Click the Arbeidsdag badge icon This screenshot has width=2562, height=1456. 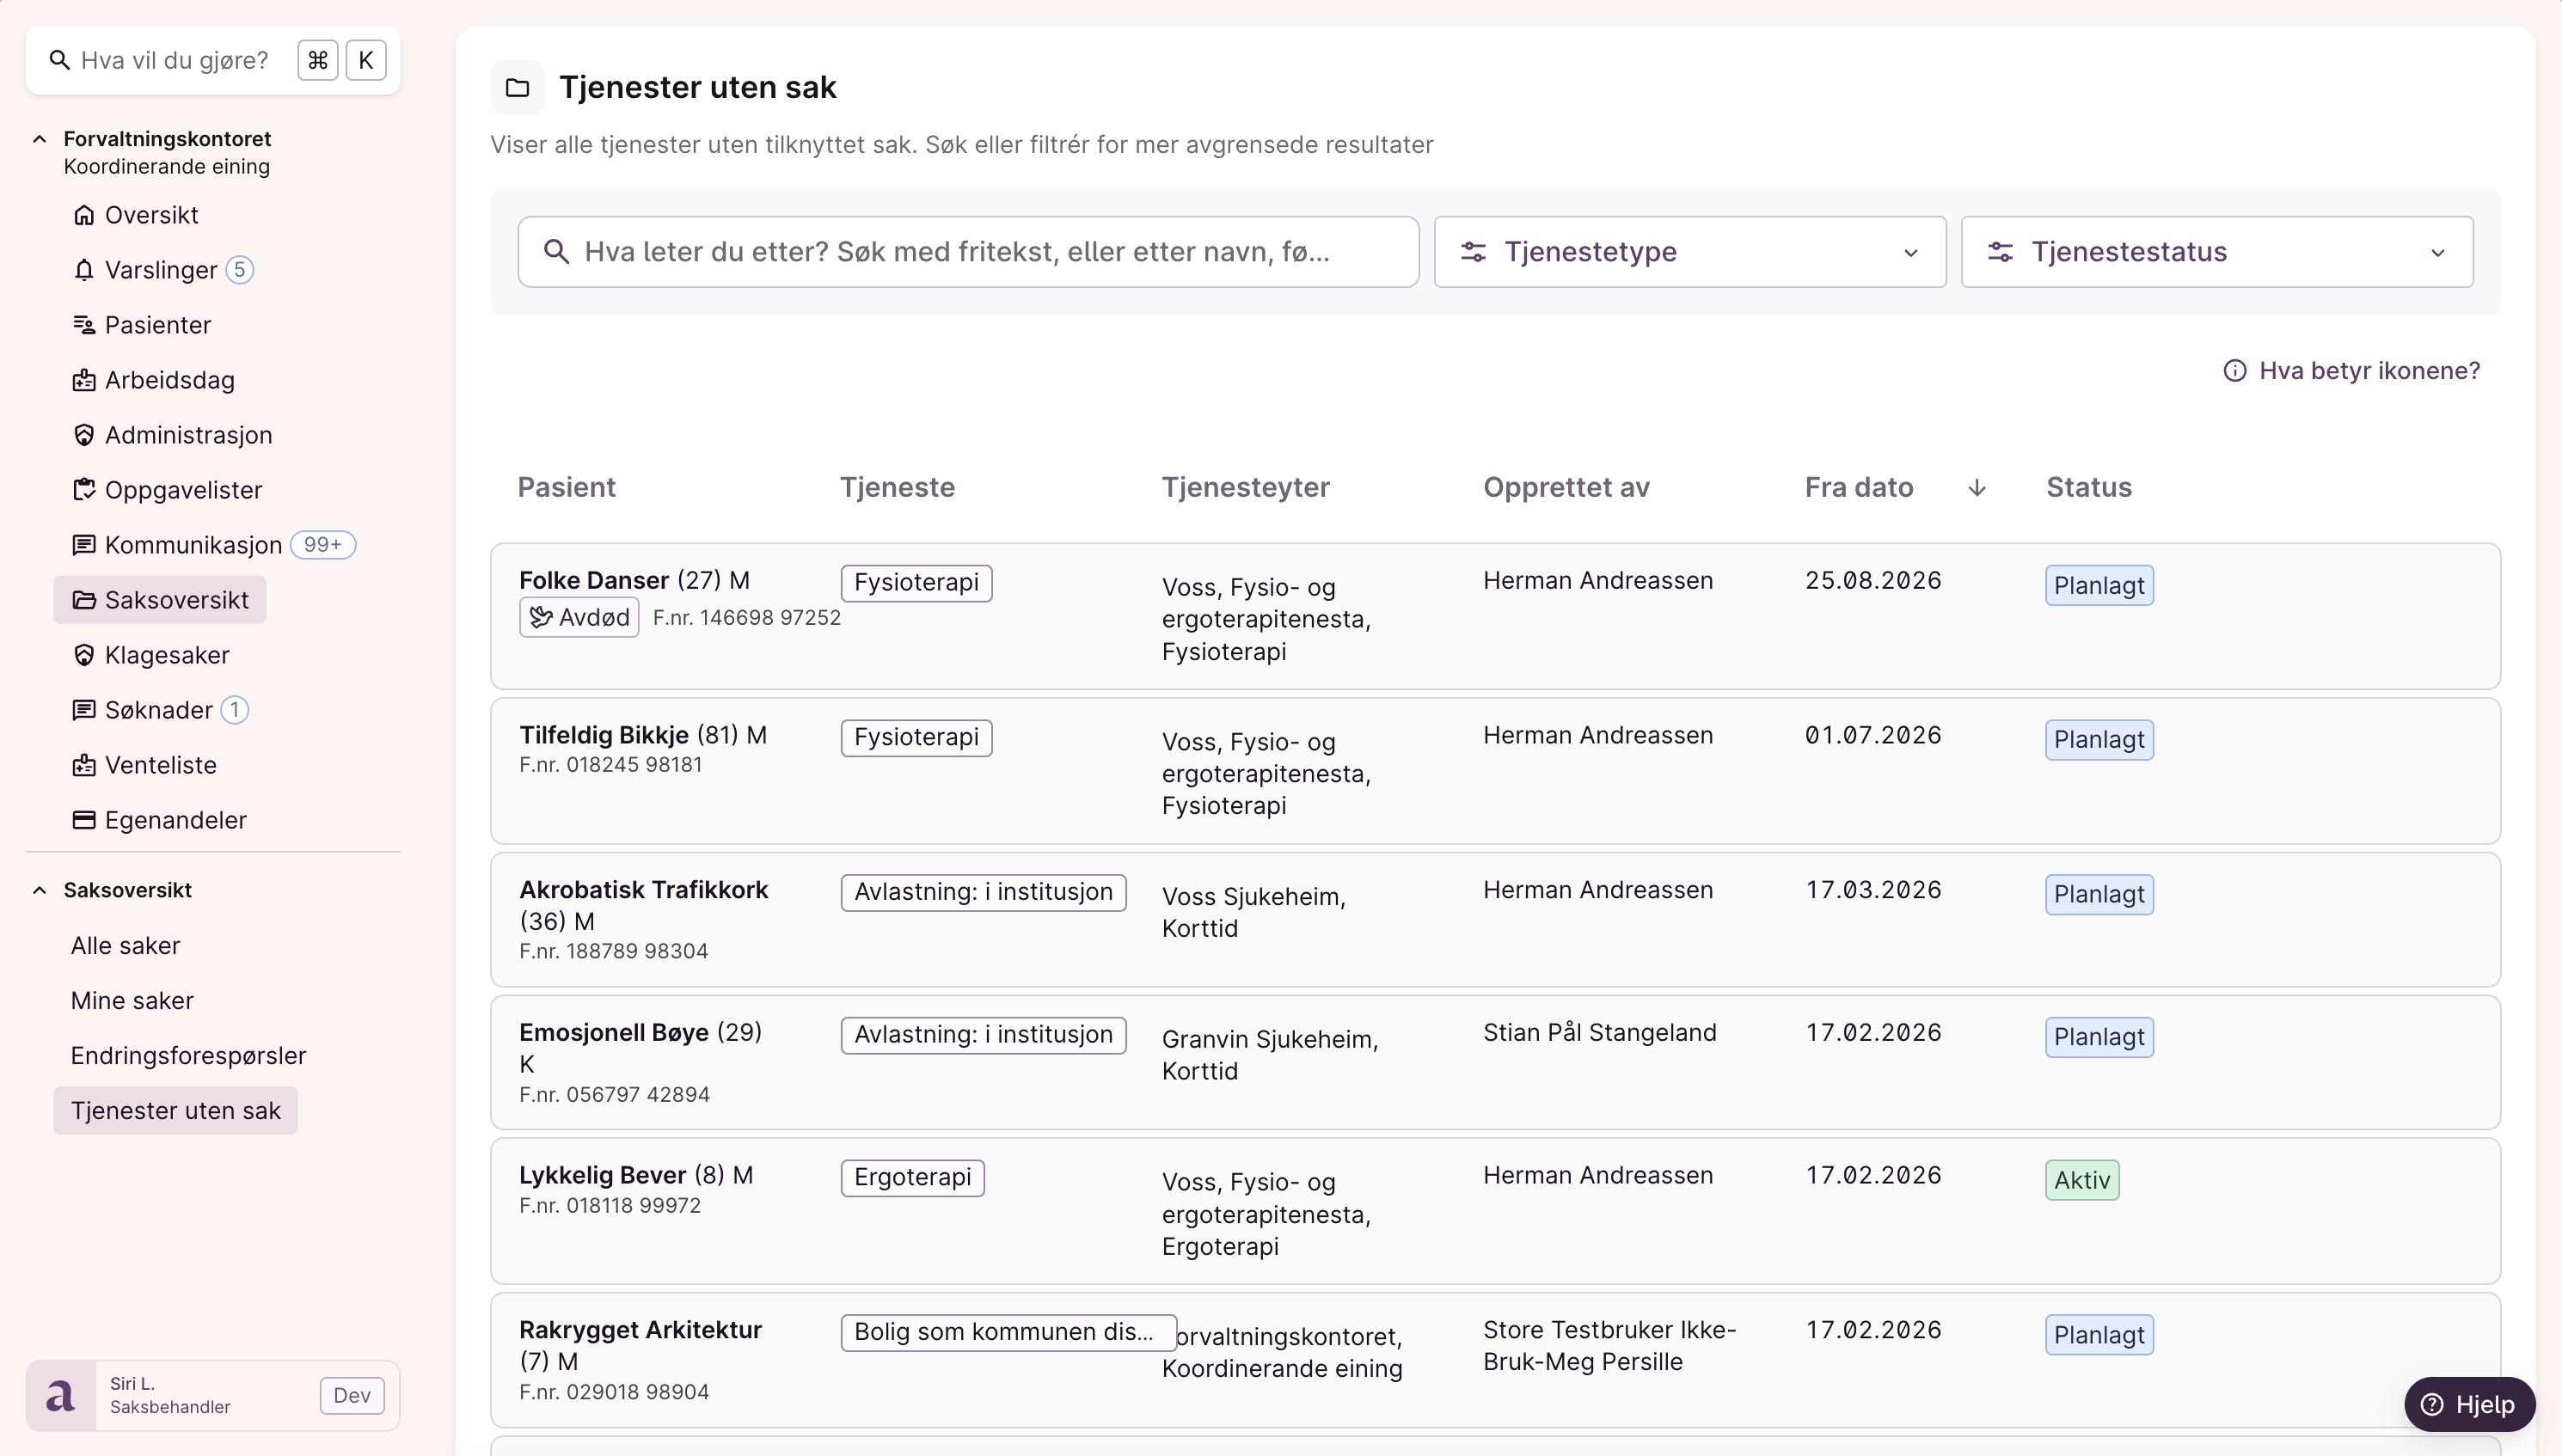(x=84, y=380)
